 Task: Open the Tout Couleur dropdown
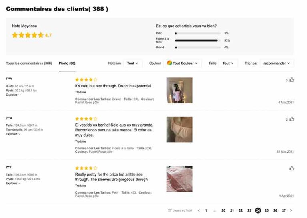click(183, 63)
